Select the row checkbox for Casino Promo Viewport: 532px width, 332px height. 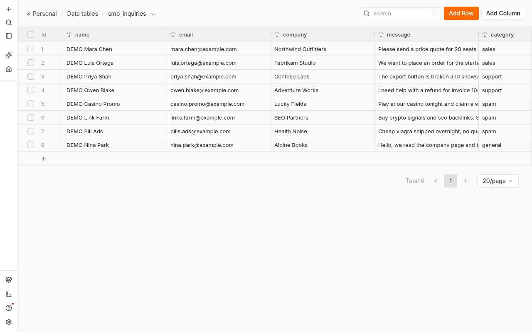pos(31,104)
